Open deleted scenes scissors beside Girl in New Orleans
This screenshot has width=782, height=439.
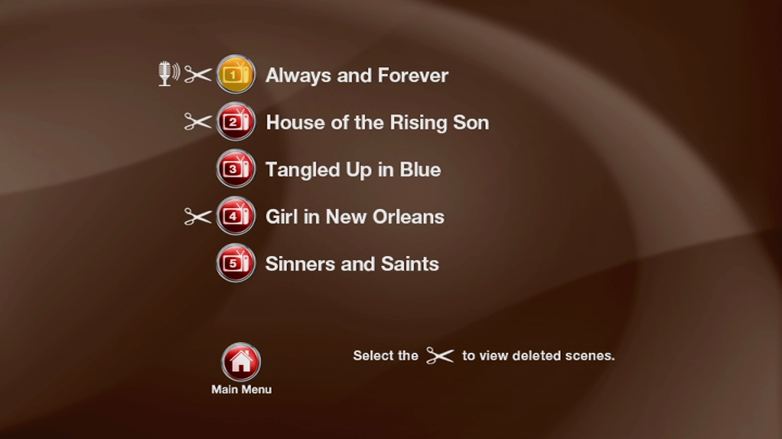tap(198, 216)
